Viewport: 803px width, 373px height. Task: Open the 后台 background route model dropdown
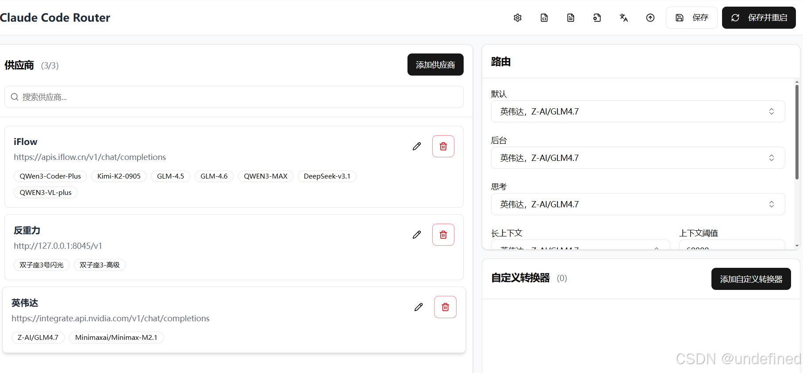coord(638,158)
